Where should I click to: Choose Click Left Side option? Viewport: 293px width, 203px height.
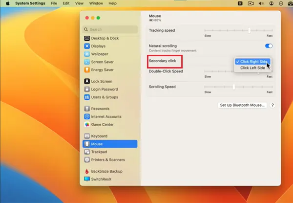252,68
